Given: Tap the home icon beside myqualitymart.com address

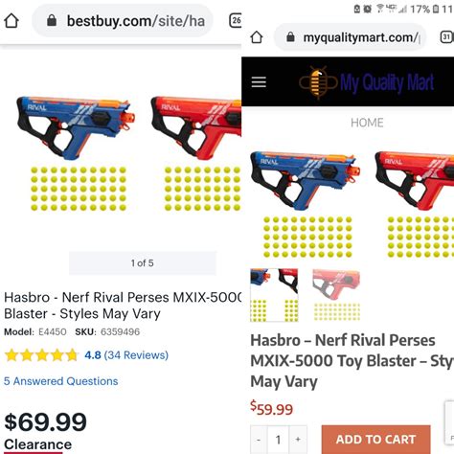Looking at the screenshot, I should pyautogui.click(x=257, y=37).
